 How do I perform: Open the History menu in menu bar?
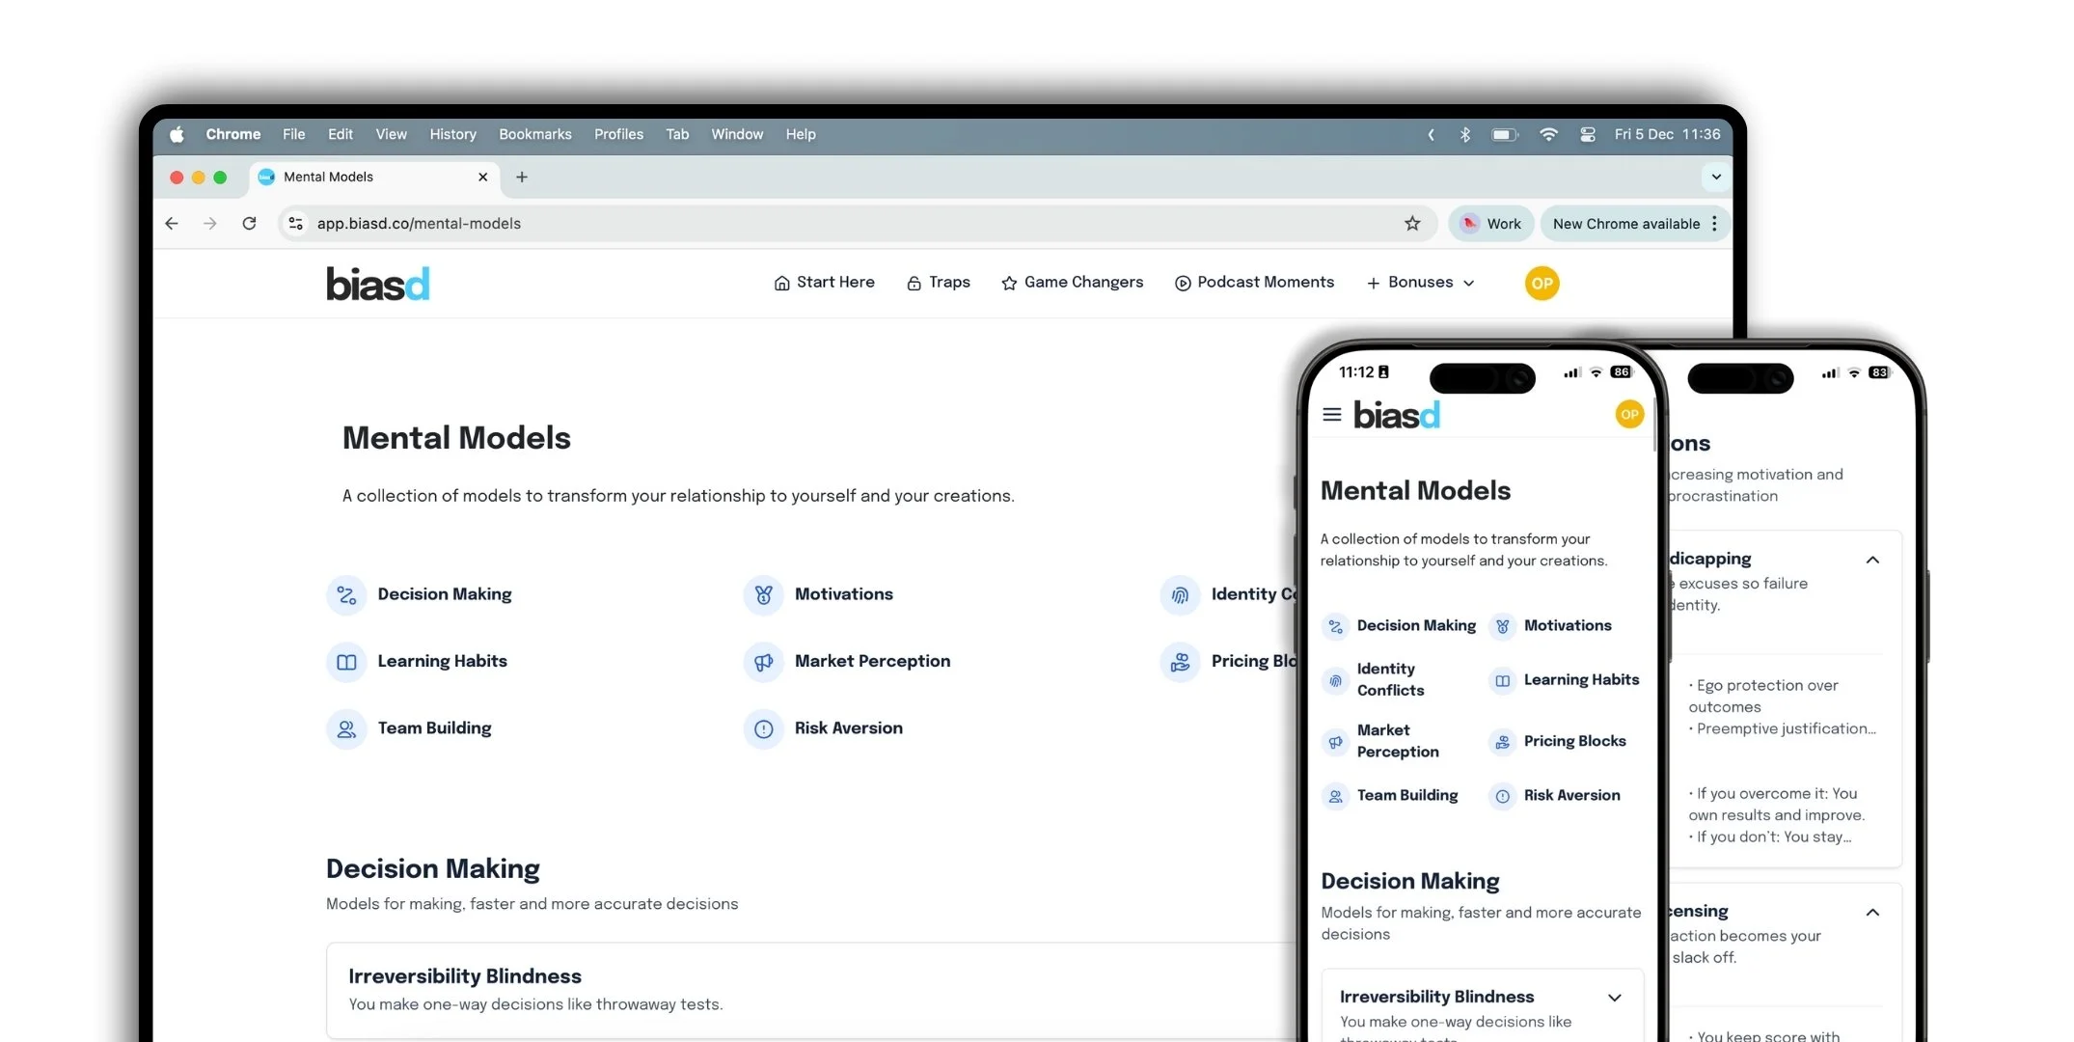(452, 135)
